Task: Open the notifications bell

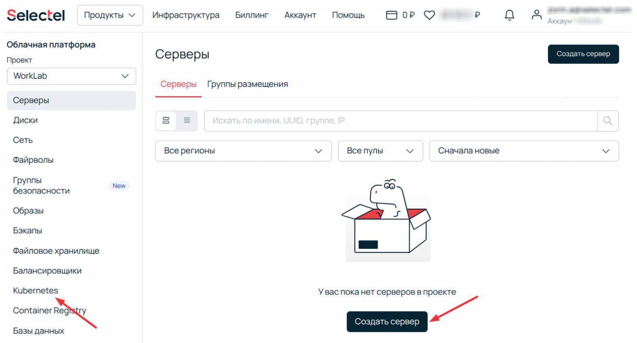Action: (509, 15)
